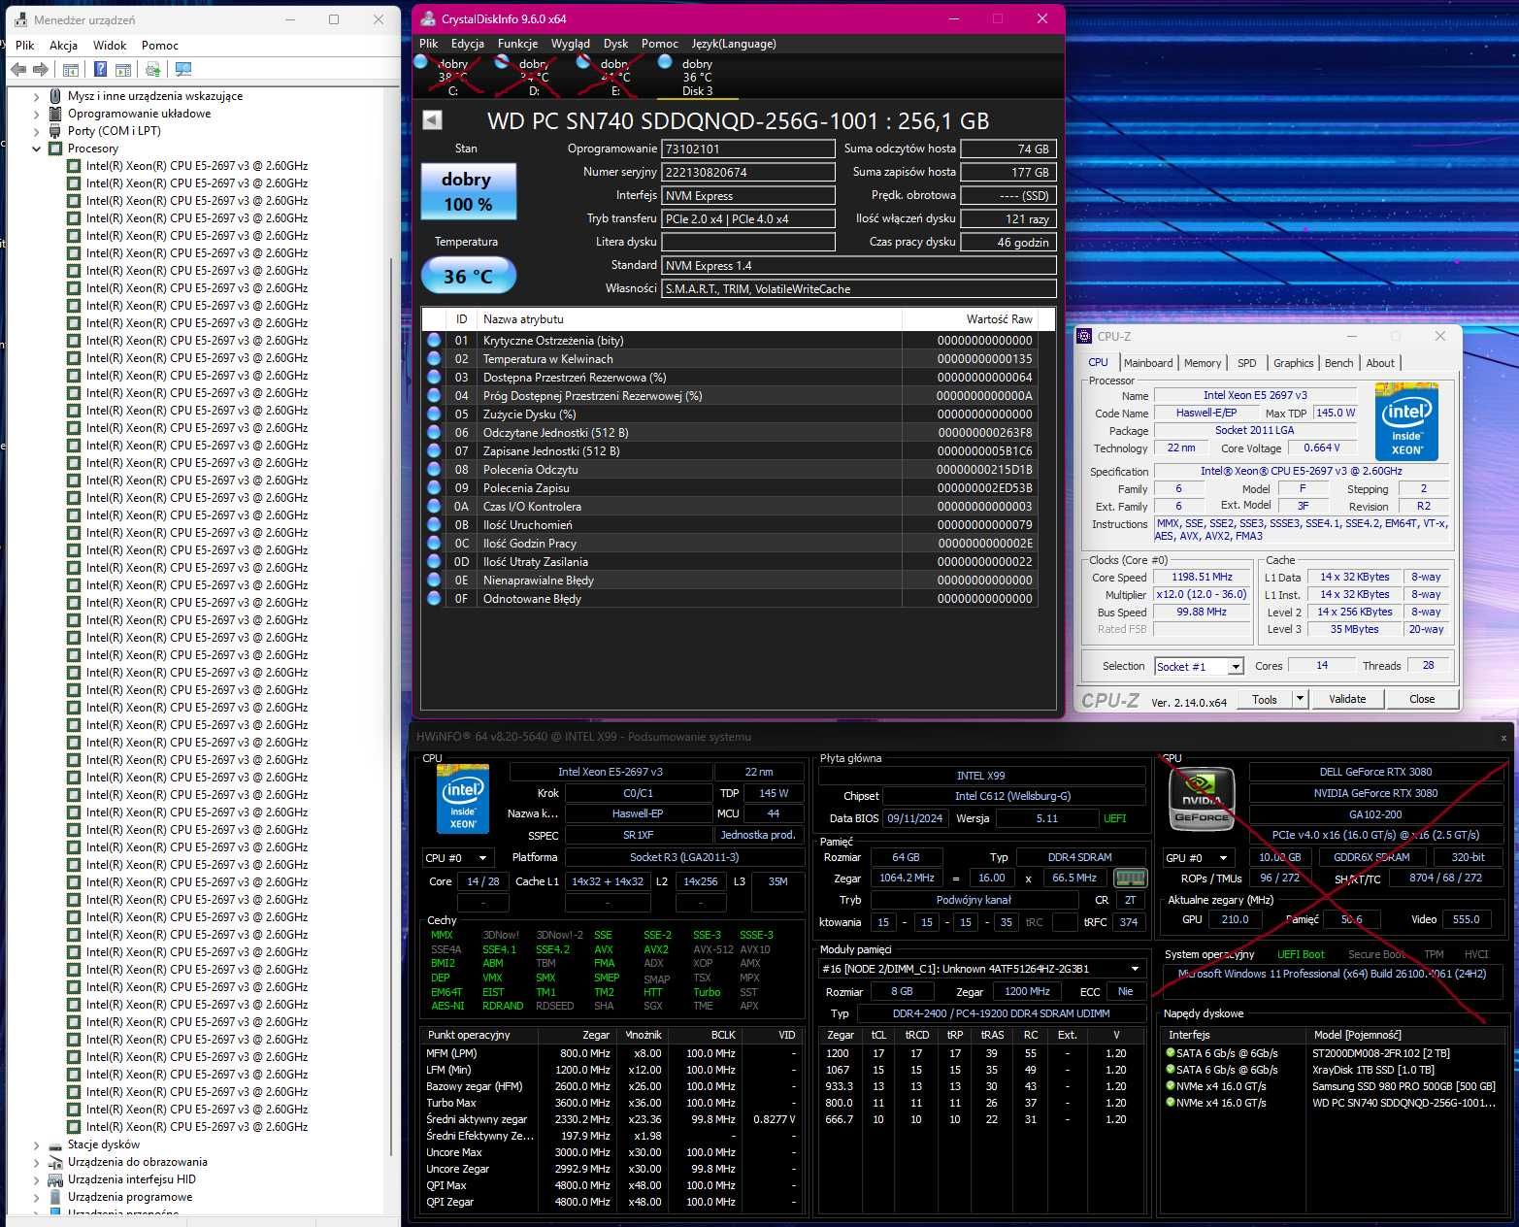Switch to the Mainboard tab in CPU-Z

coord(1148,363)
